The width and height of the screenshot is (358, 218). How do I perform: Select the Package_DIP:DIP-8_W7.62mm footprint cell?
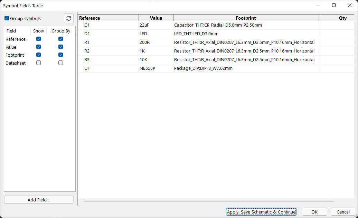pyautogui.click(x=246, y=68)
